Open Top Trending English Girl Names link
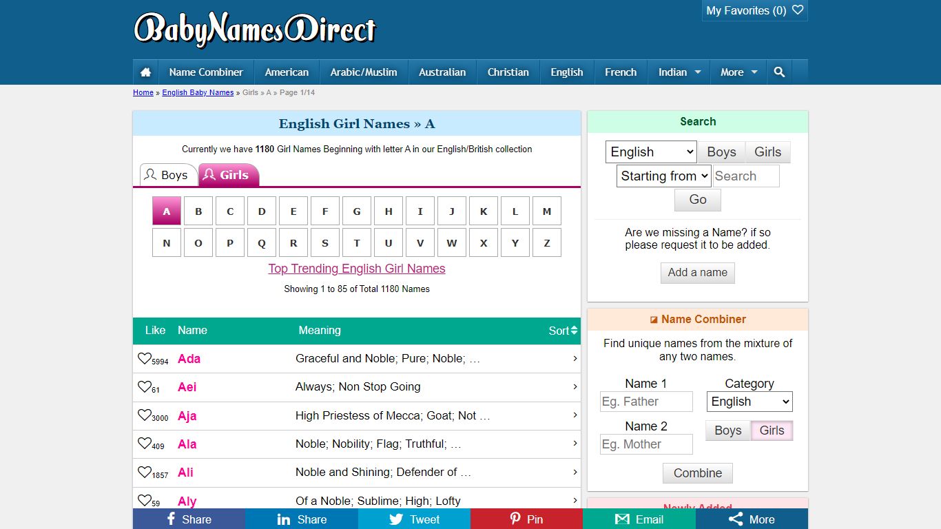941x529 pixels. [x=357, y=269]
